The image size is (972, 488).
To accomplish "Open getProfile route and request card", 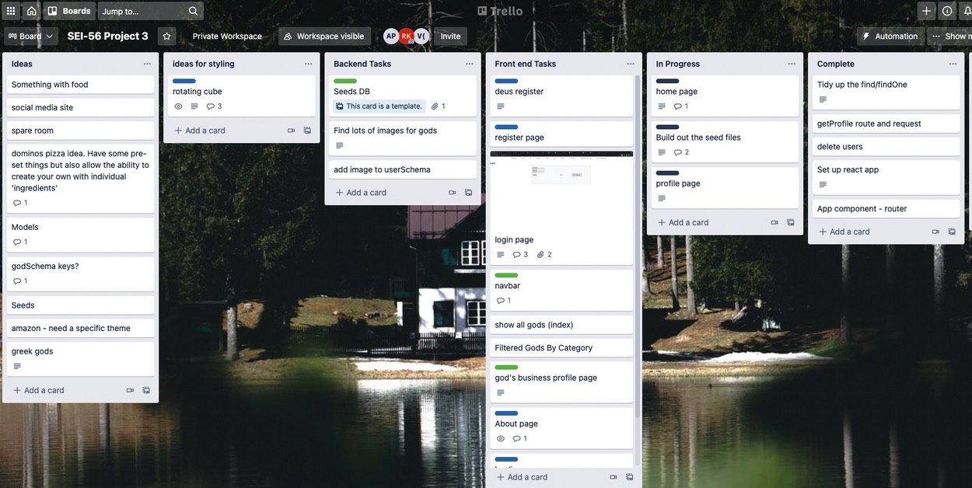I will click(886, 124).
